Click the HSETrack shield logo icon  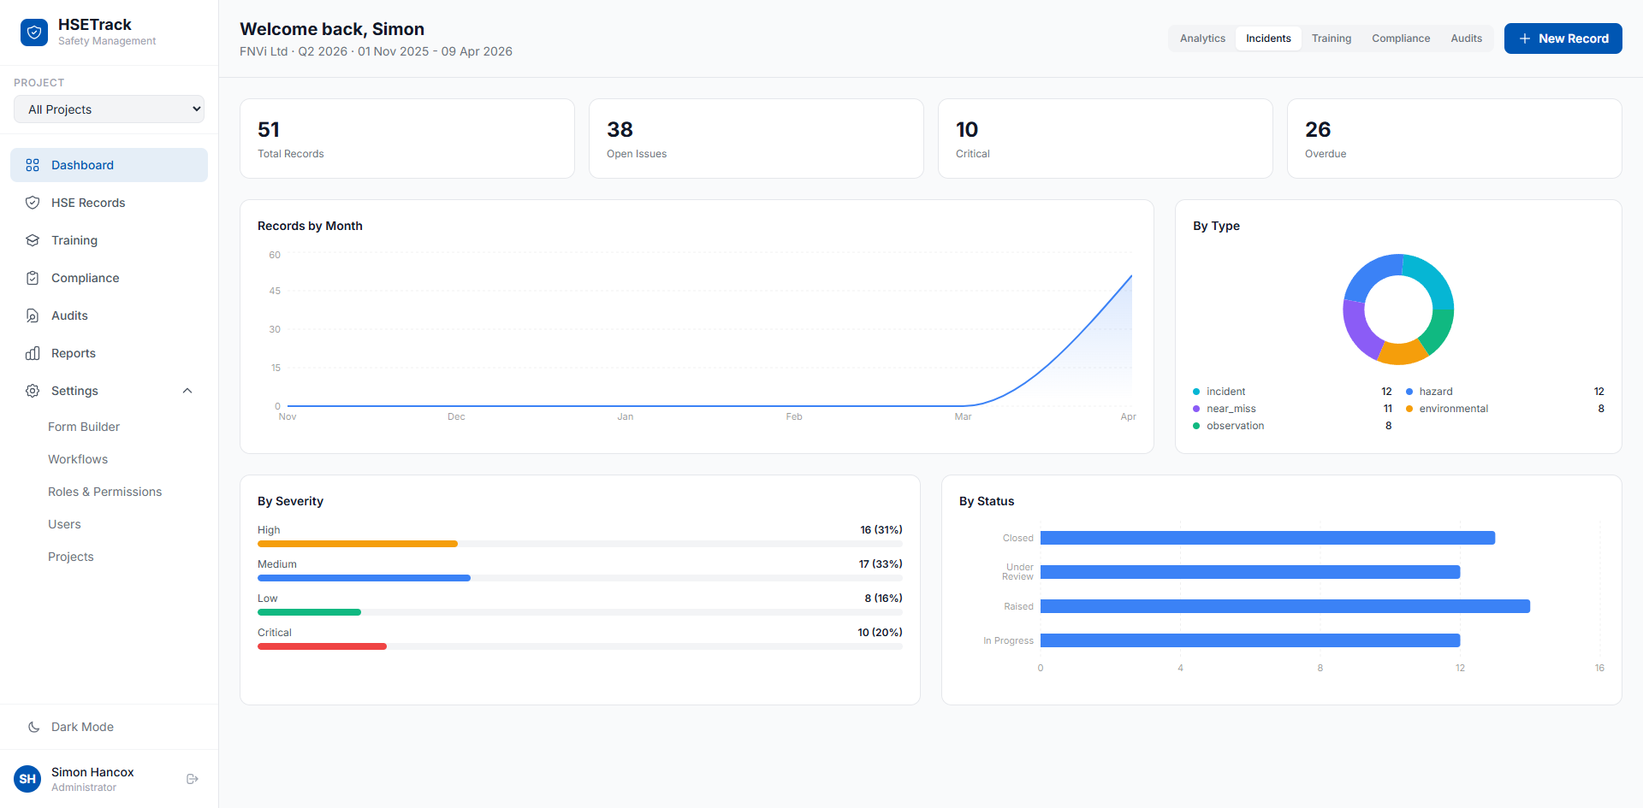34,32
